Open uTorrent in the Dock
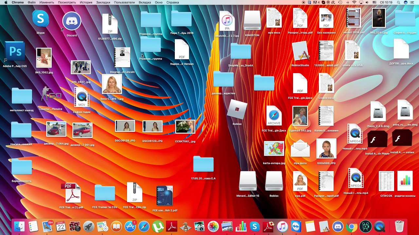Screen dimensions: 419x235 click(x=158, y=226)
